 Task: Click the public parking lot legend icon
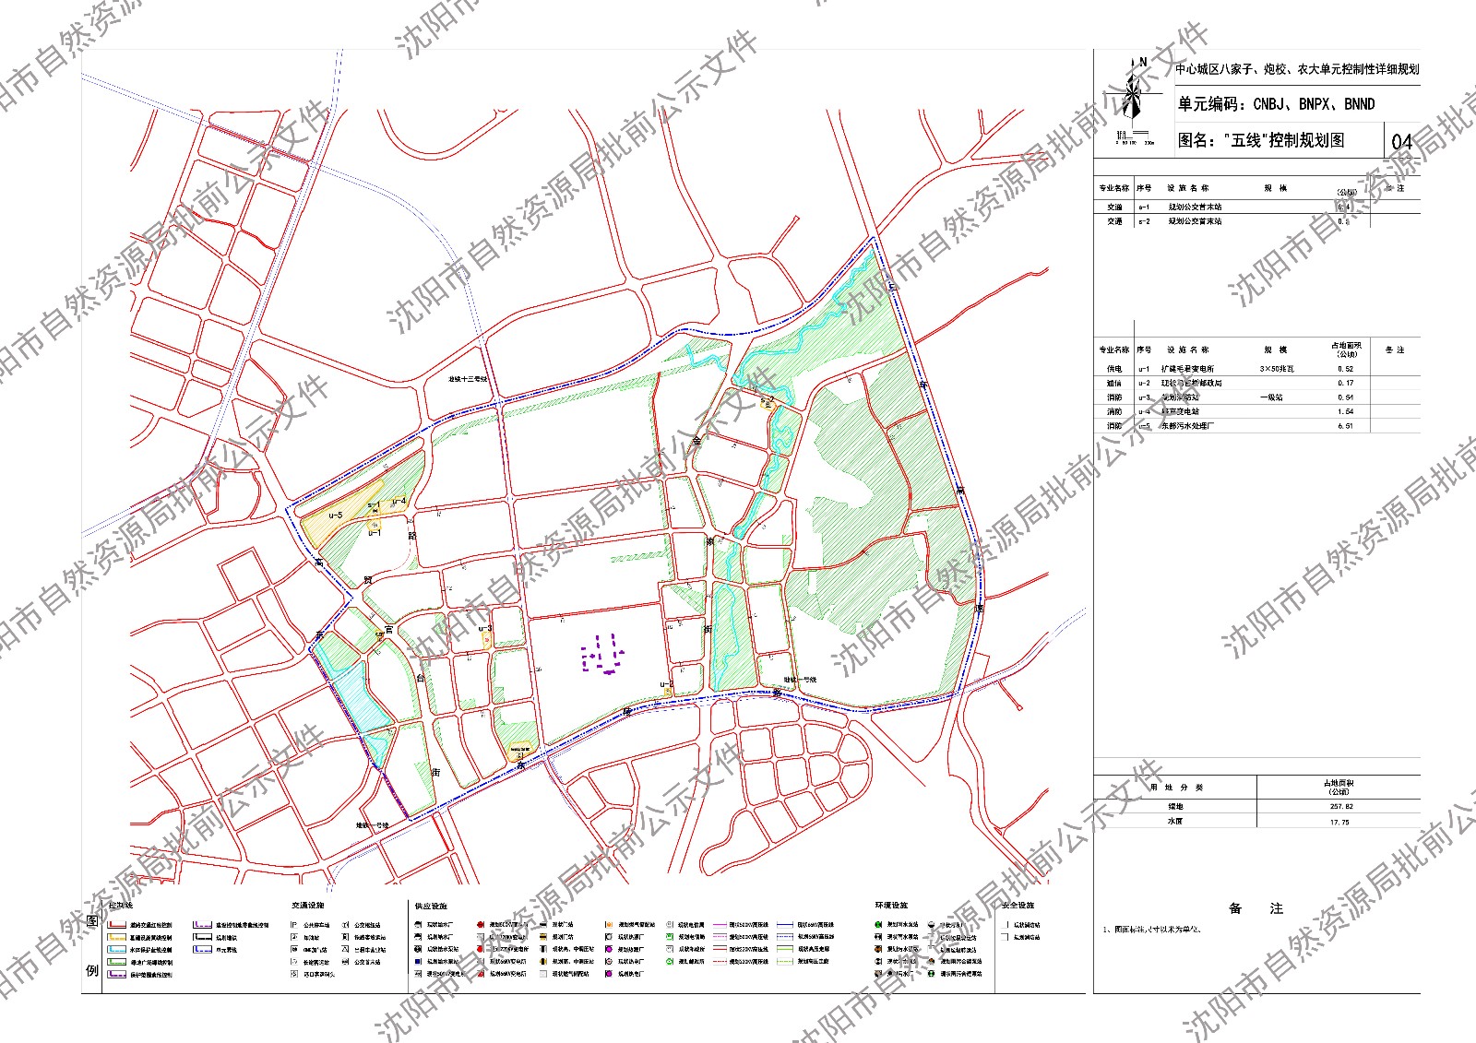tap(294, 925)
